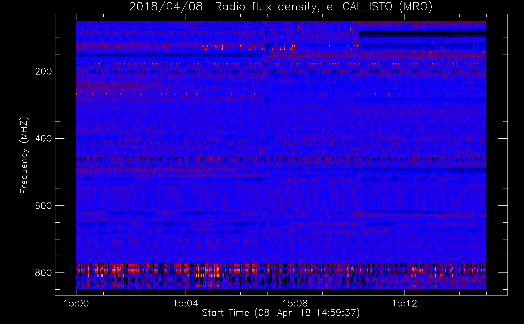The height and width of the screenshot is (324, 524).
Task: Click the "400" frequency tick label
Action: click(x=43, y=139)
